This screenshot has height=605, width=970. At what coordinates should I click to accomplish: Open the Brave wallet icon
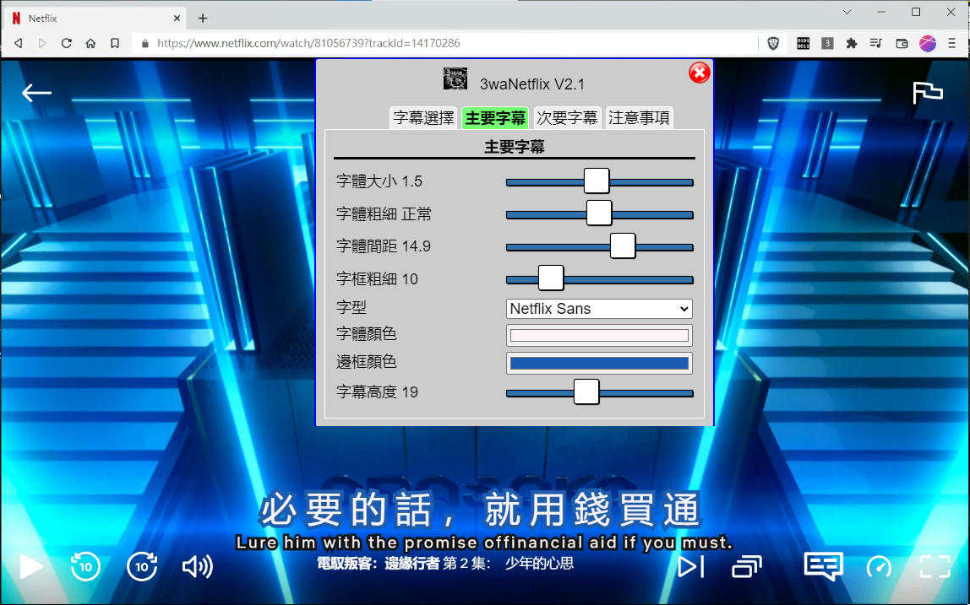point(902,43)
